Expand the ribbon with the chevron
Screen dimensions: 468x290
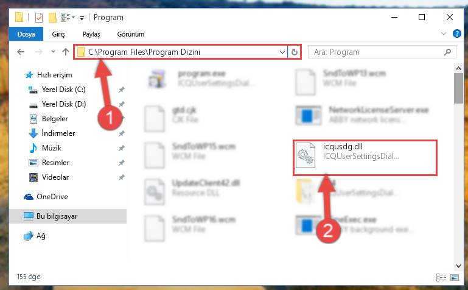[x=444, y=34]
